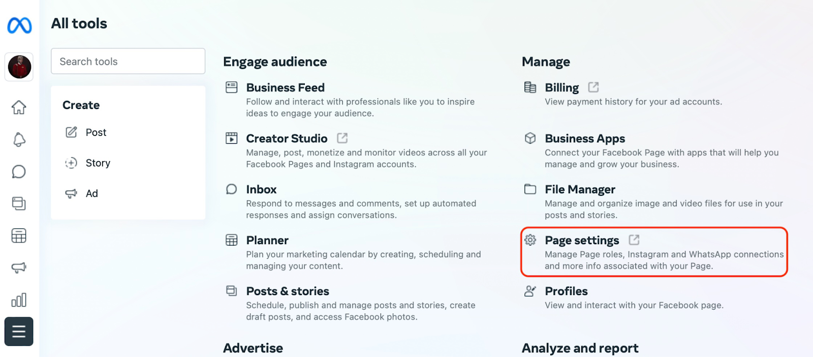Click the Meta logo icon
The width and height of the screenshot is (813, 357).
tap(19, 25)
